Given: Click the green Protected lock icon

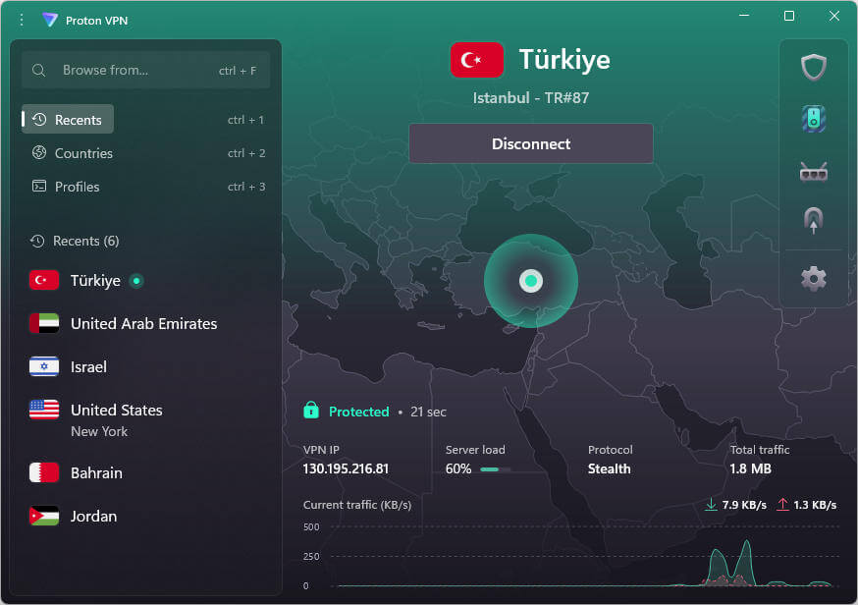Looking at the screenshot, I should click(311, 411).
